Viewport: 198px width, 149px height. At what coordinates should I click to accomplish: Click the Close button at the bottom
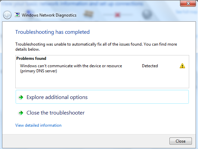click(x=181, y=141)
